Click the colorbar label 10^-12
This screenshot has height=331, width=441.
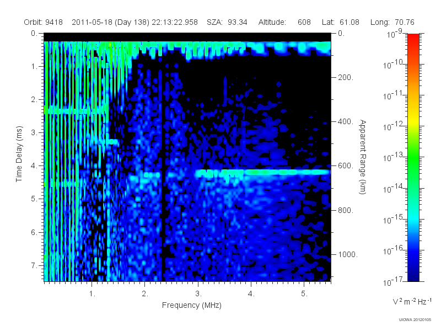pos(392,126)
